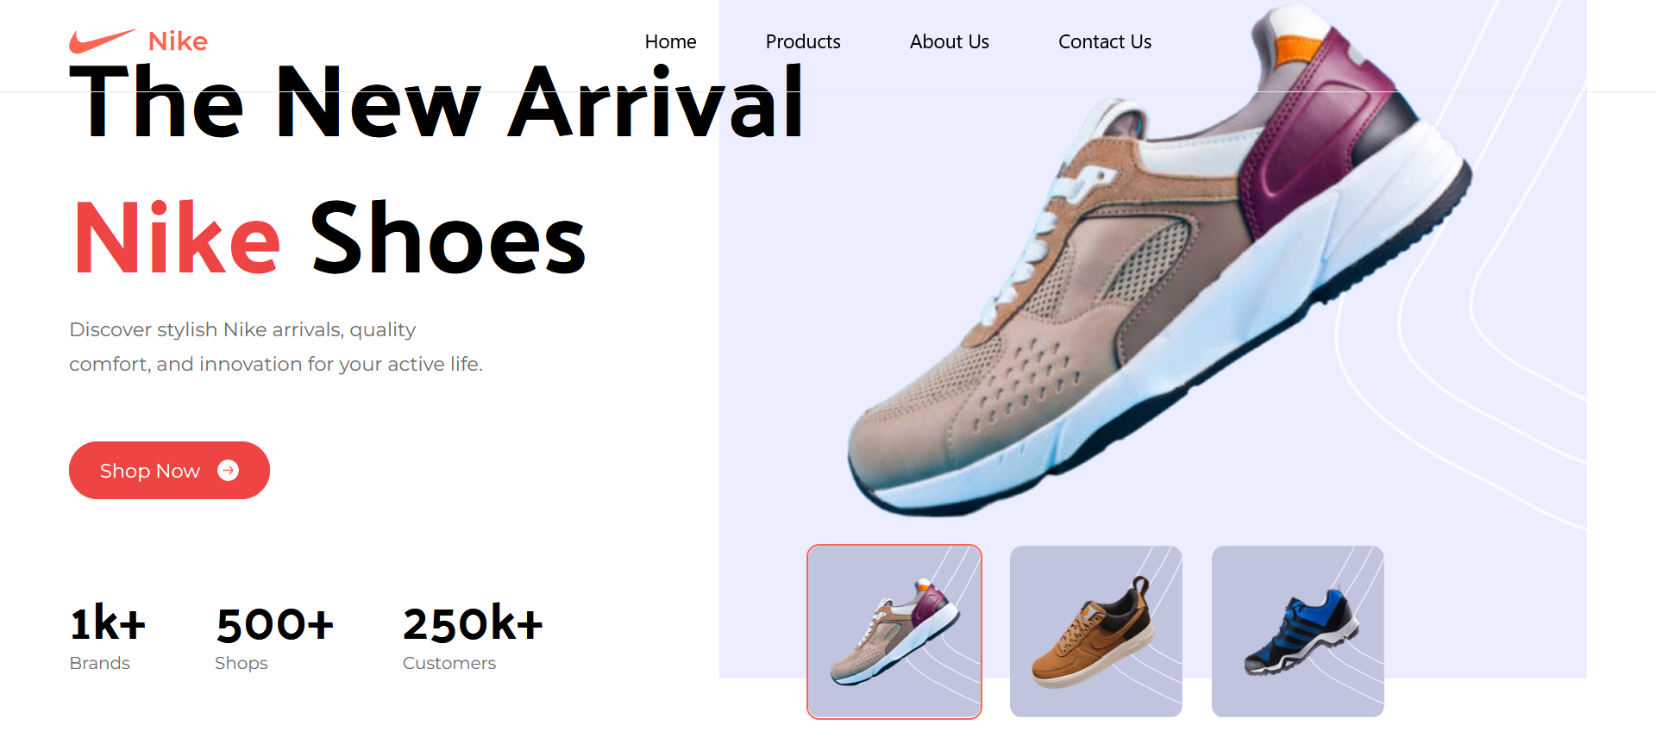Open the About Us link
This screenshot has height=744, width=1656.
pyautogui.click(x=949, y=41)
